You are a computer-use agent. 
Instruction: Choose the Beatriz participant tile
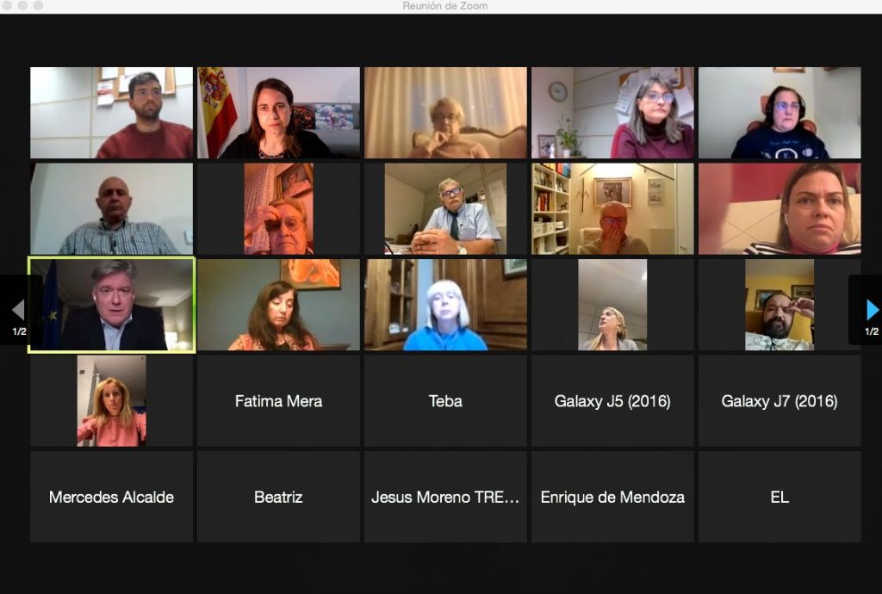pos(278,497)
